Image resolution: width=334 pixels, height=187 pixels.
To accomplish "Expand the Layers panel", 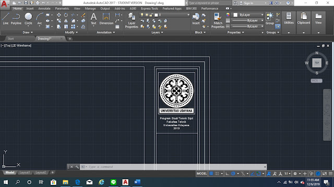I will (157, 32).
